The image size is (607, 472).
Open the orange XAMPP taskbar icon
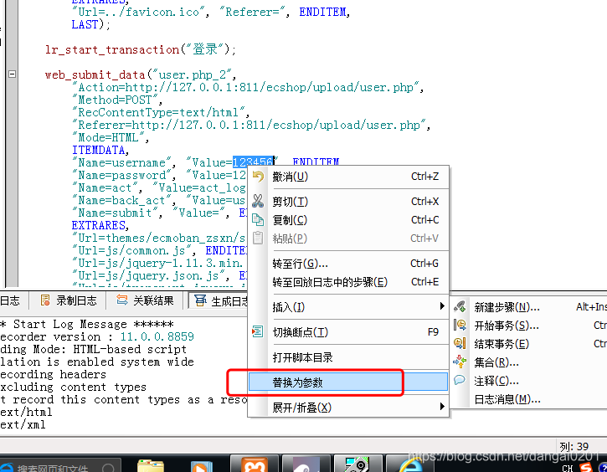tap(255, 464)
